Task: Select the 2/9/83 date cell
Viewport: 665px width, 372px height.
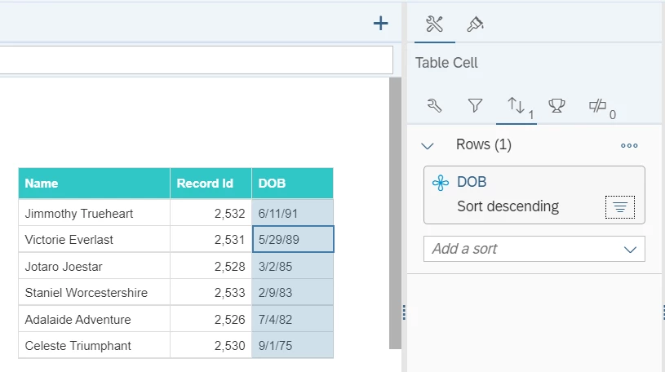Action: pyautogui.click(x=292, y=293)
